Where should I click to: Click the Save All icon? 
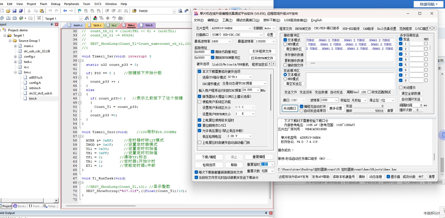tap(21, 11)
